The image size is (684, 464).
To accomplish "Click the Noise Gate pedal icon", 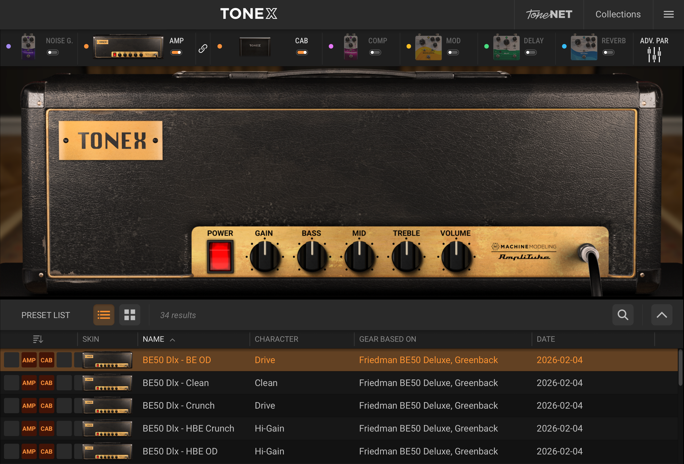I will [x=28, y=47].
